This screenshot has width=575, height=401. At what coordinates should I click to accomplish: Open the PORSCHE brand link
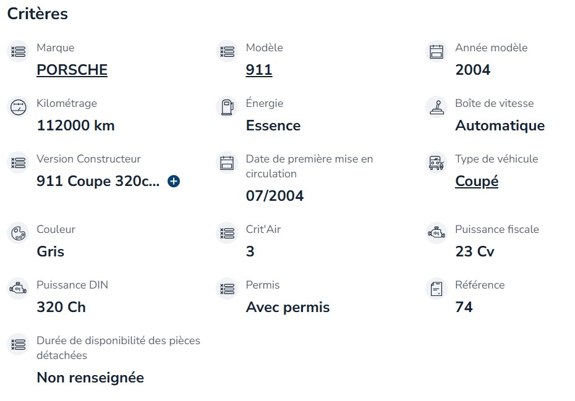click(72, 70)
